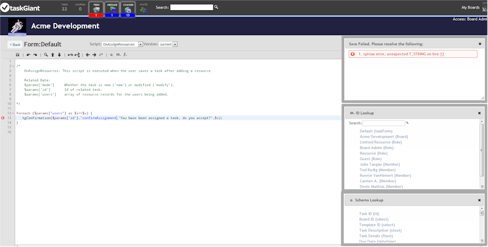Close the Save Failed panel

480,44
